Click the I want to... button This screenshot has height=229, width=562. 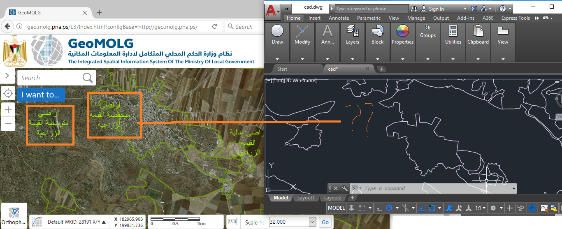point(41,95)
